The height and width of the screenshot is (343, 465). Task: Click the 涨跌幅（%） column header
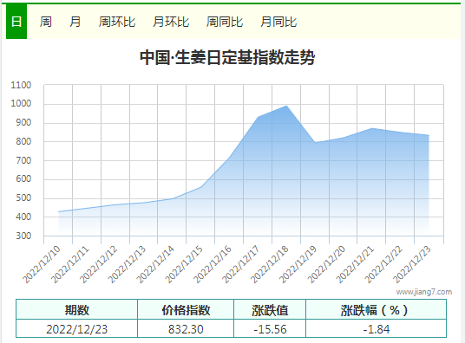click(376, 310)
